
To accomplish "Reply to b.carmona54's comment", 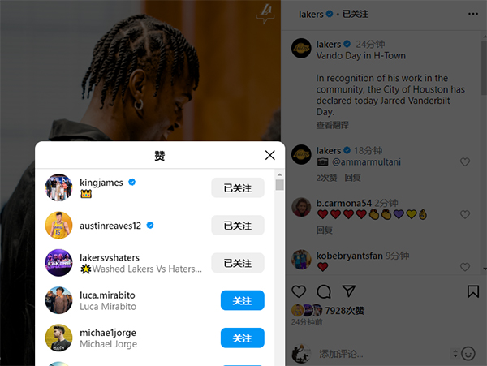I will 324,230.
